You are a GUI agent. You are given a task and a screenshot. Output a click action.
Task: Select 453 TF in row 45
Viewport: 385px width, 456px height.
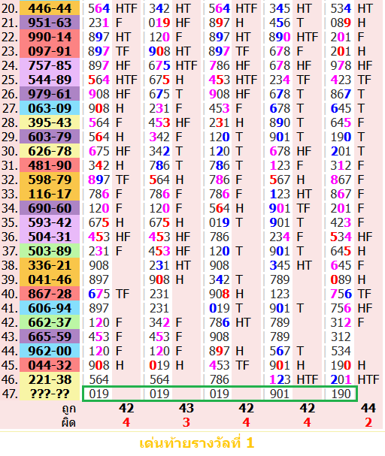click(x=229, y=364)
